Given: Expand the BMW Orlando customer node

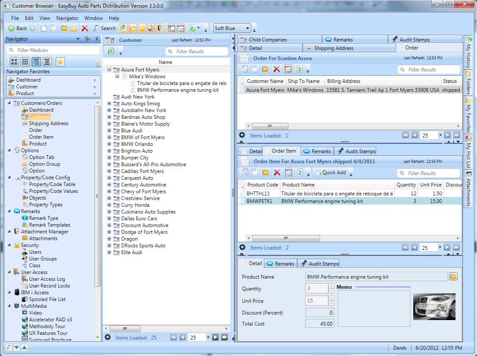Looking at the screenshot, I should [109, 144].
